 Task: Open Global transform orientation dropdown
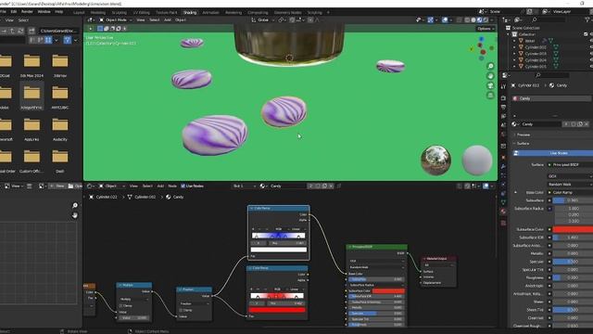(262, 19)
